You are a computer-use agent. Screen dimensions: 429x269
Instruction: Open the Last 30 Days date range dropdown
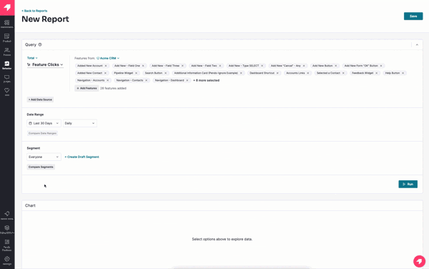(x=44, y=124)
